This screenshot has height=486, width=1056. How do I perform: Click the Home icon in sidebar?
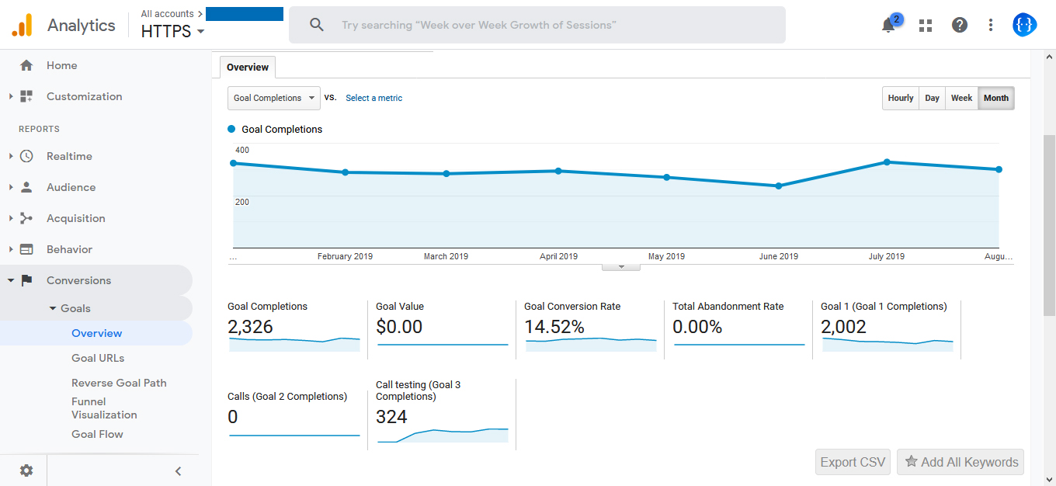click(x=26, y=66)
